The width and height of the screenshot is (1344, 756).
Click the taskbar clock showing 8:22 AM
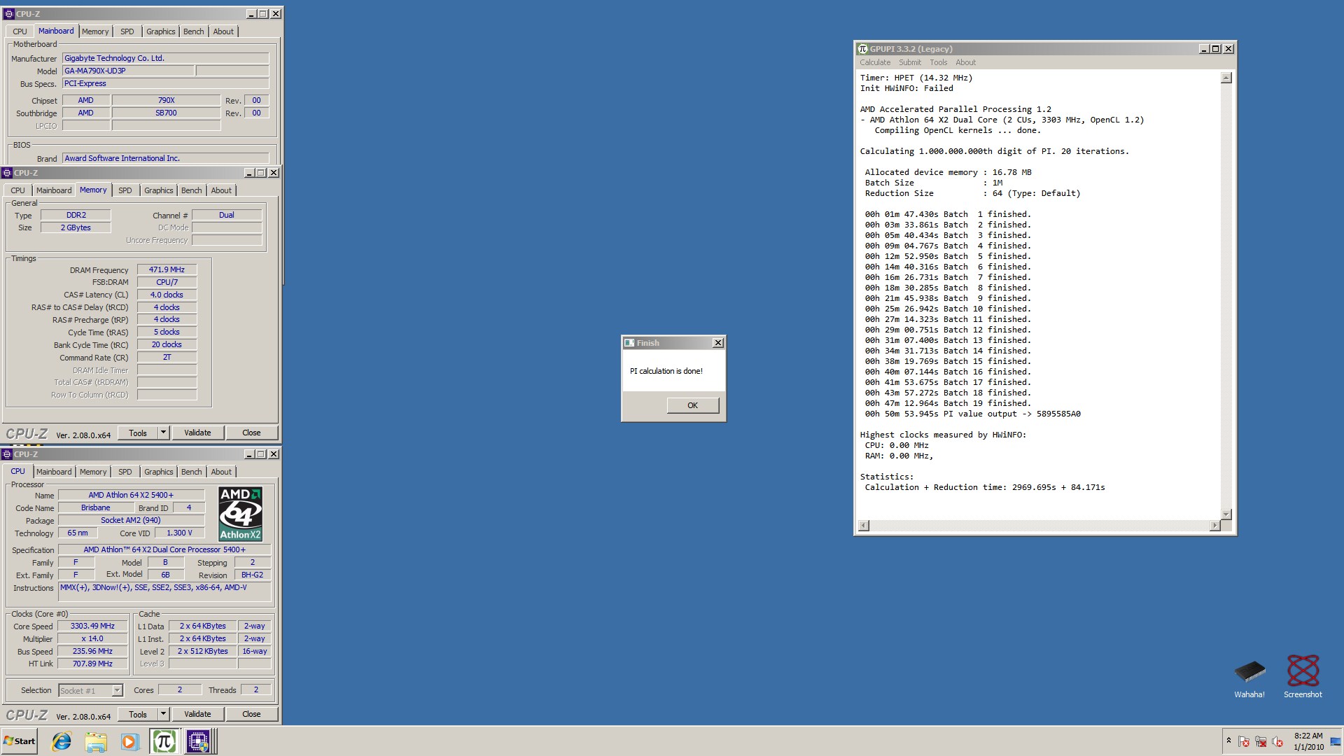(1308, 741)
